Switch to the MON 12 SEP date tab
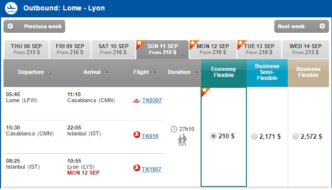Image resolution: width=332 pixels, height=190 pixels. 213,49
